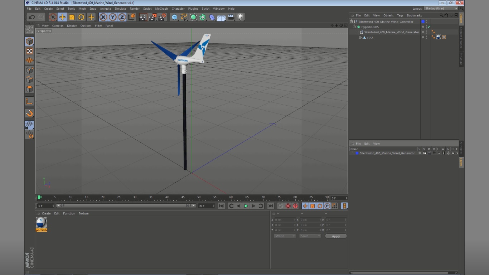The height and width of the screenshot is (275, 489).
Task: Open the Sculpt menu
Action: click(x=147, y=9)
